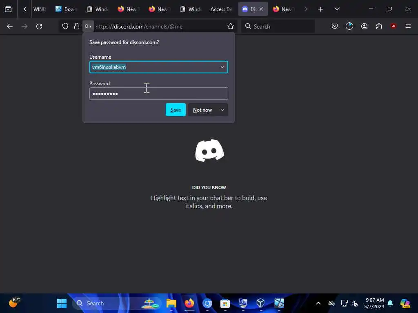The height and width of the screenshot is (313, 418).
Task: Toggle the saved password key icon
Action: (88, 26)
